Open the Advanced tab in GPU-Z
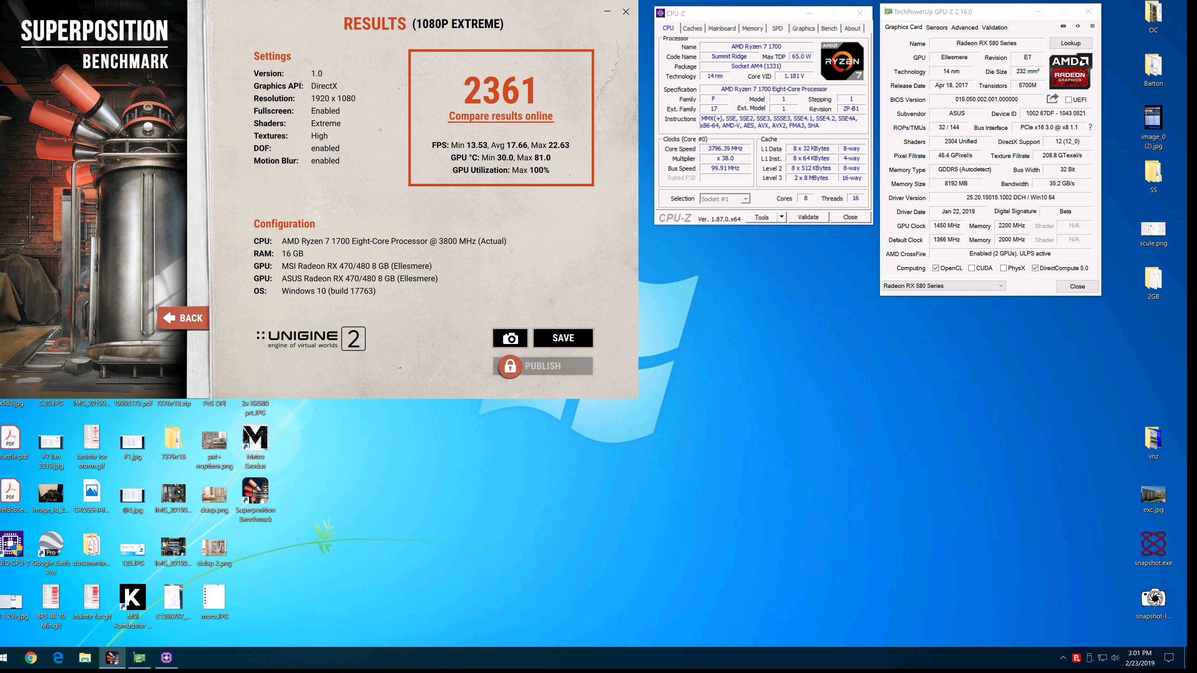1197x673 pixels. [x=964, y=27]
